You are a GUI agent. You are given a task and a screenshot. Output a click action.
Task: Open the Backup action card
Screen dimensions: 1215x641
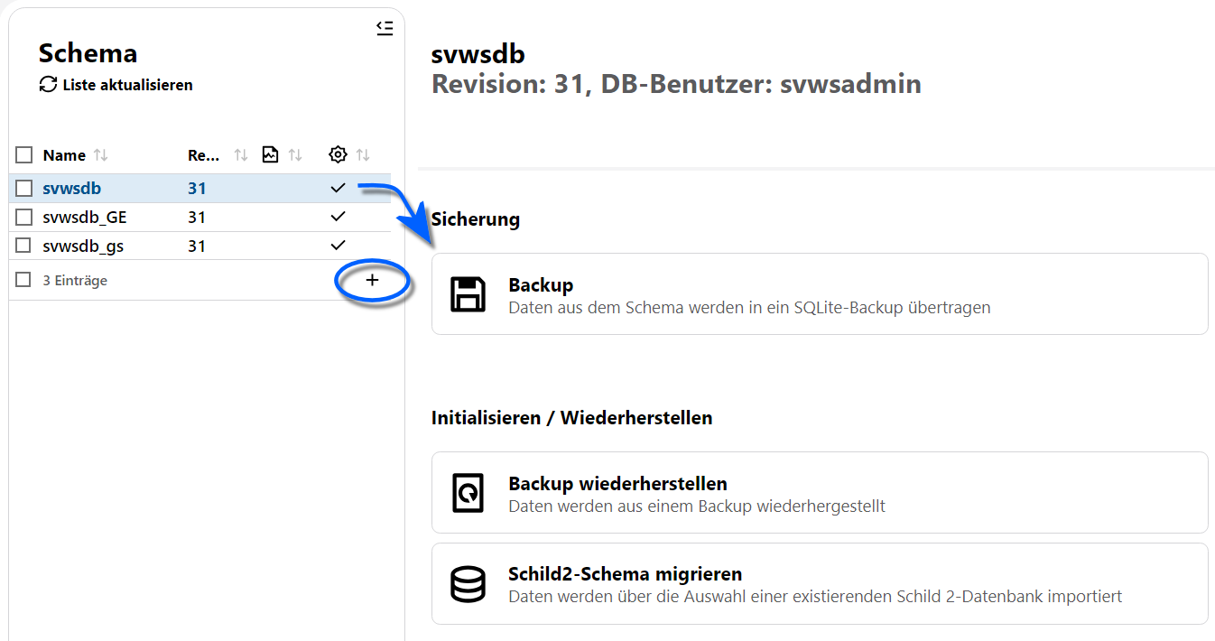[820, 293]
